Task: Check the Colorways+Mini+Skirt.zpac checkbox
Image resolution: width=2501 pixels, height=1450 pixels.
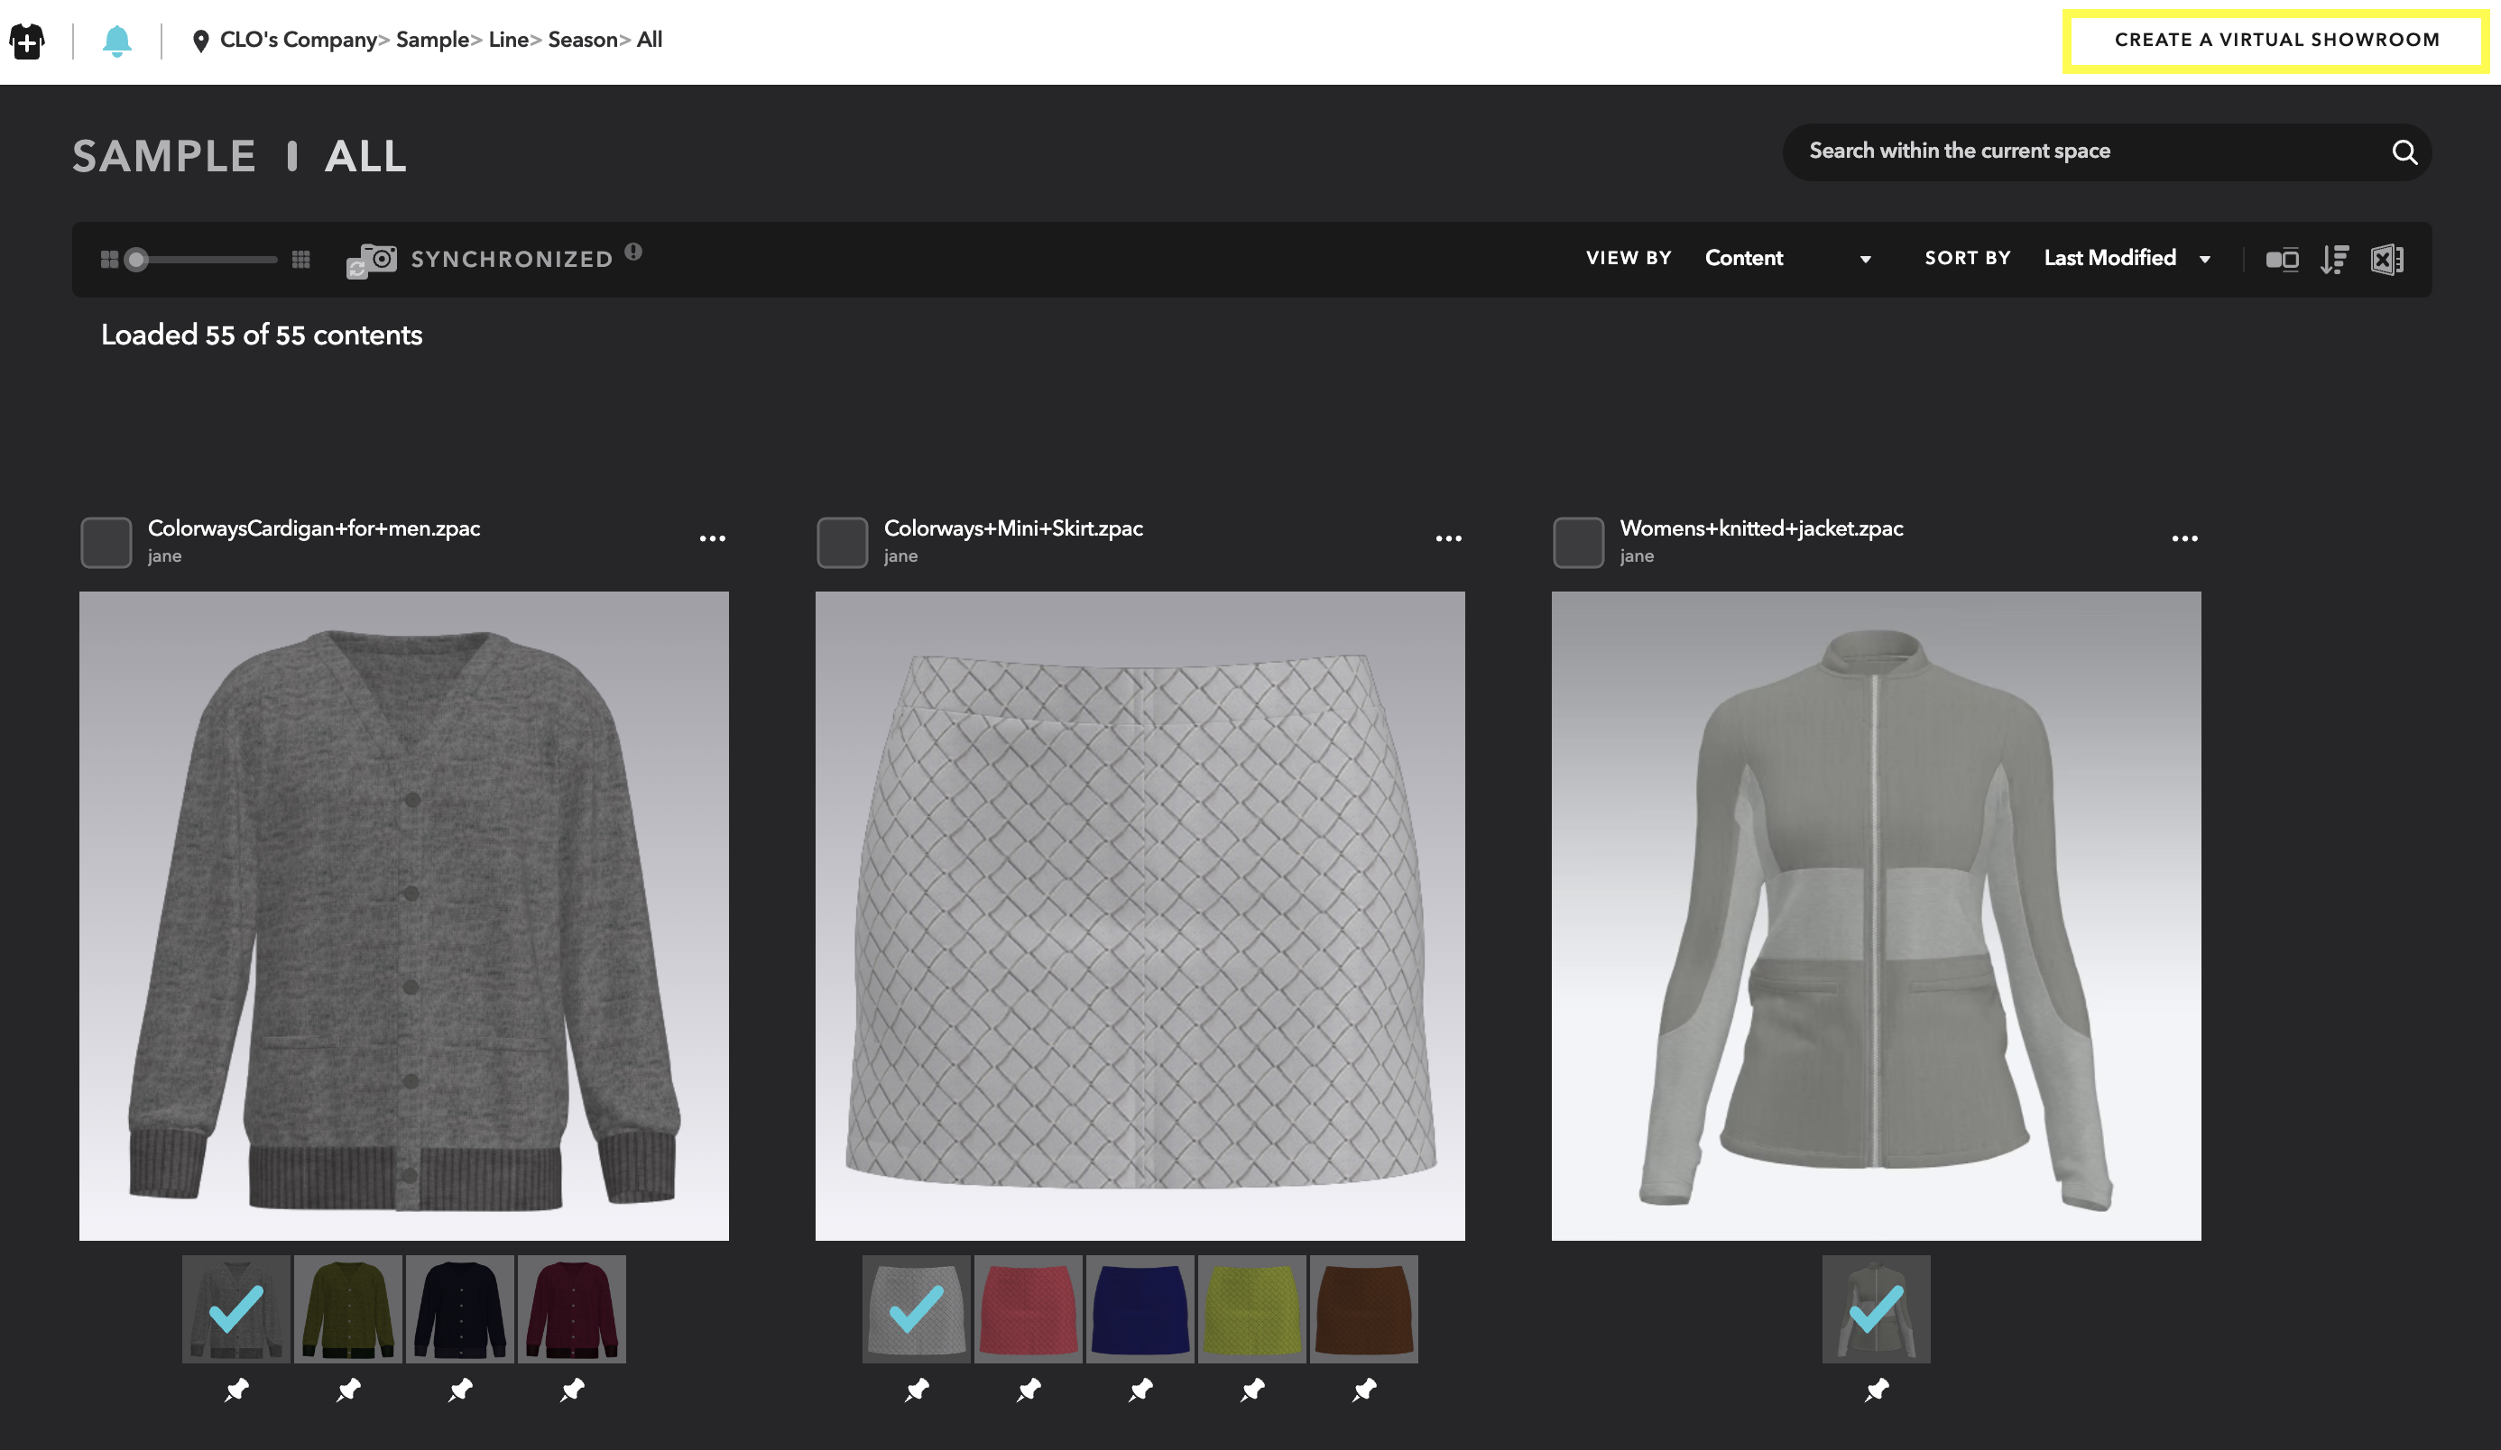Action: click(843, 543)
